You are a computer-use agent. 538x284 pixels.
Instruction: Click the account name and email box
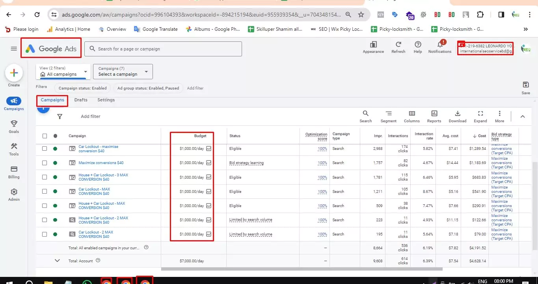pyautogui.click(x=486, y=49)
